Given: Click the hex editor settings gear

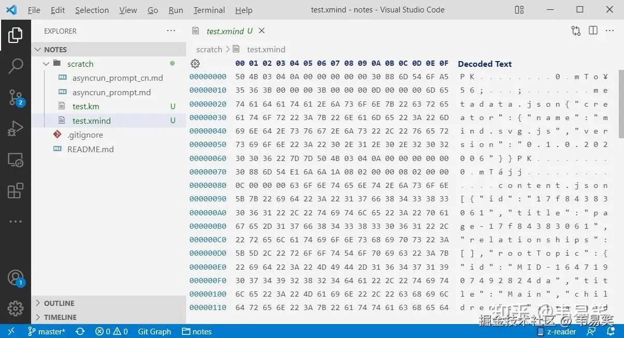Looking at the screenshot, I should click(x=195, y=64).
